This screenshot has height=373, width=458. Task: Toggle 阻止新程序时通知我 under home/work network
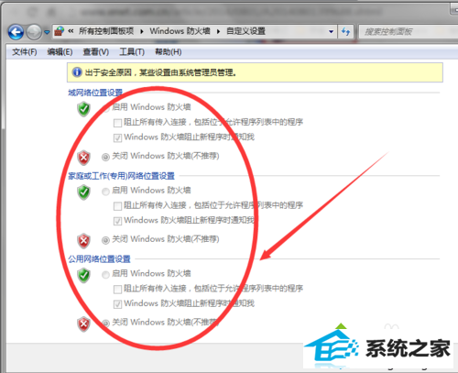(117, 221)
